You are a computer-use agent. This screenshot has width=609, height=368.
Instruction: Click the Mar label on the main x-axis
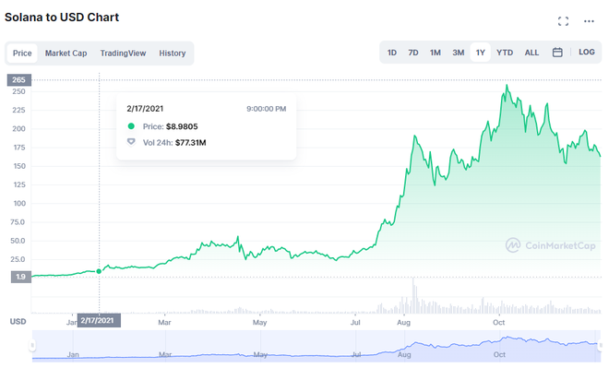pos(164,322)
